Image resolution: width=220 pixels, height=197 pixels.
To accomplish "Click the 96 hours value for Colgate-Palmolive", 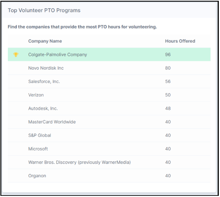I will (168, 55).
